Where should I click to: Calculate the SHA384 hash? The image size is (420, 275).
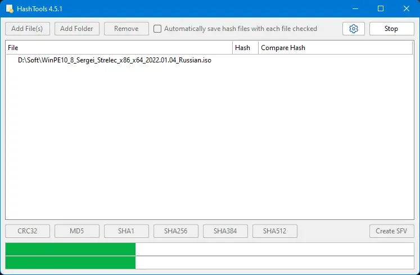pyautogui.click(x=225, y=231)
